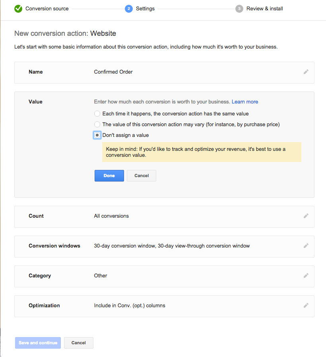
Task: Edit the Name field pencil icon
Action: coord(306,72)
